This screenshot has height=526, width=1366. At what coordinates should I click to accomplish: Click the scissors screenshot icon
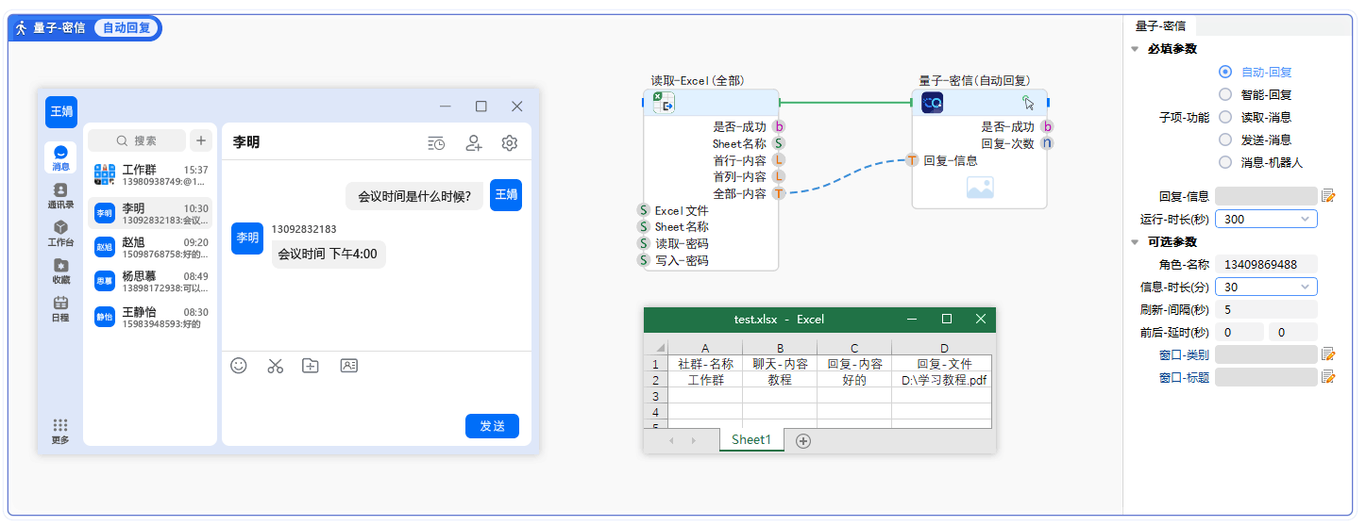click(275, 366)
